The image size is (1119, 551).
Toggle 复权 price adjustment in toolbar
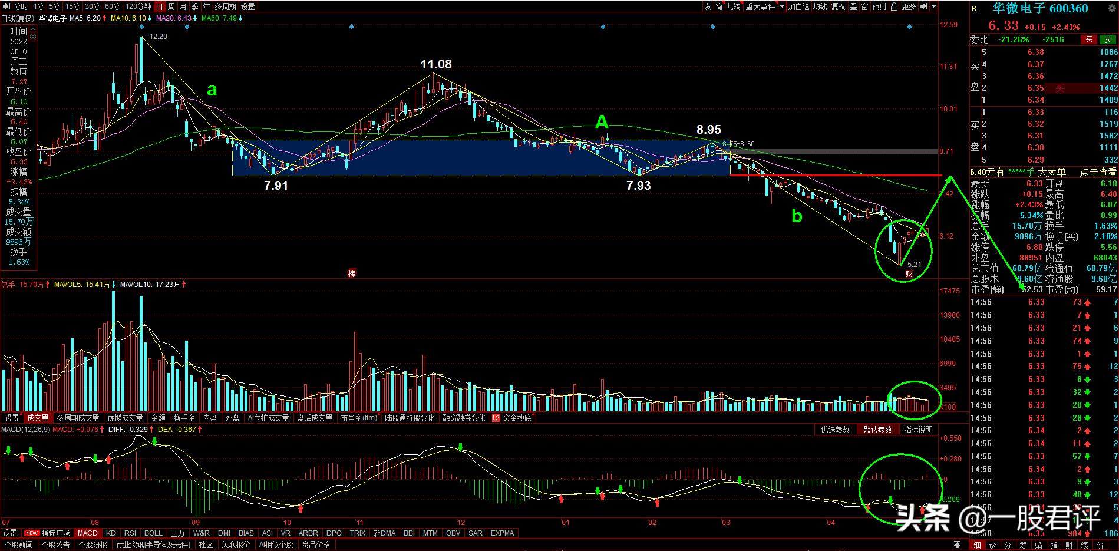click(838, 6)
